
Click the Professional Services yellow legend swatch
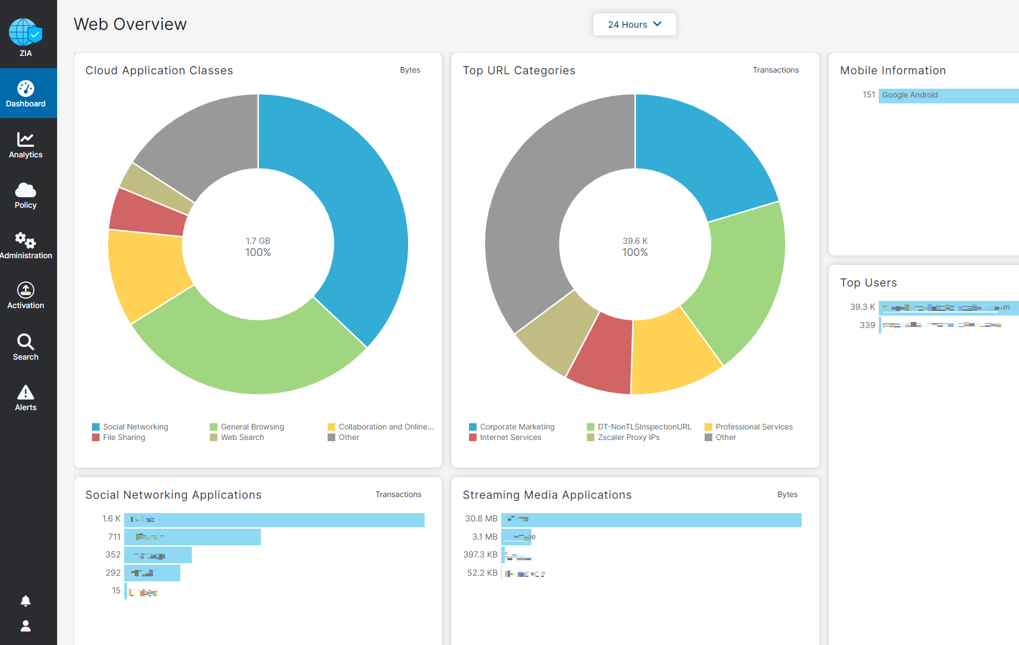coord(708,427)
